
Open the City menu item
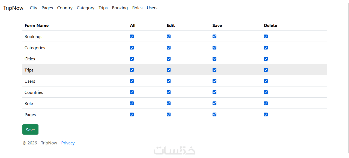click(x=34, y=8)
